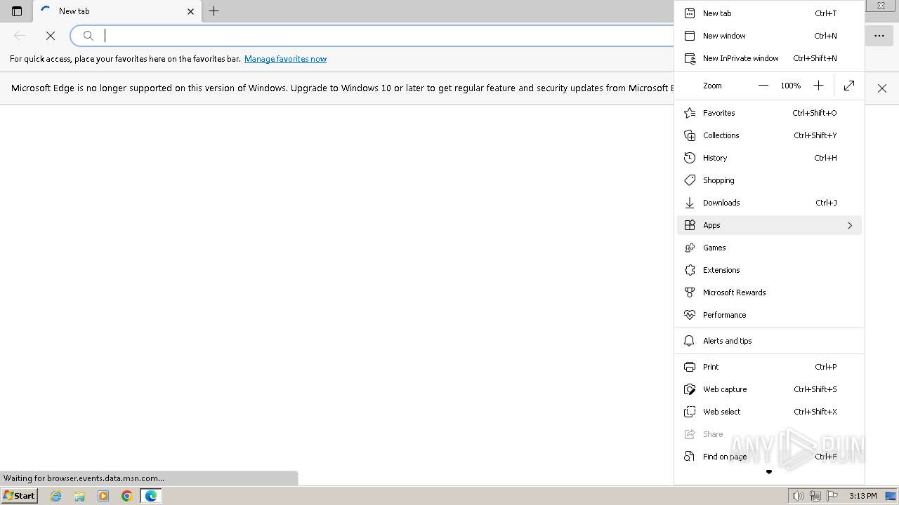Open History from the menu
899x505 pixels.
click(769, 158)
